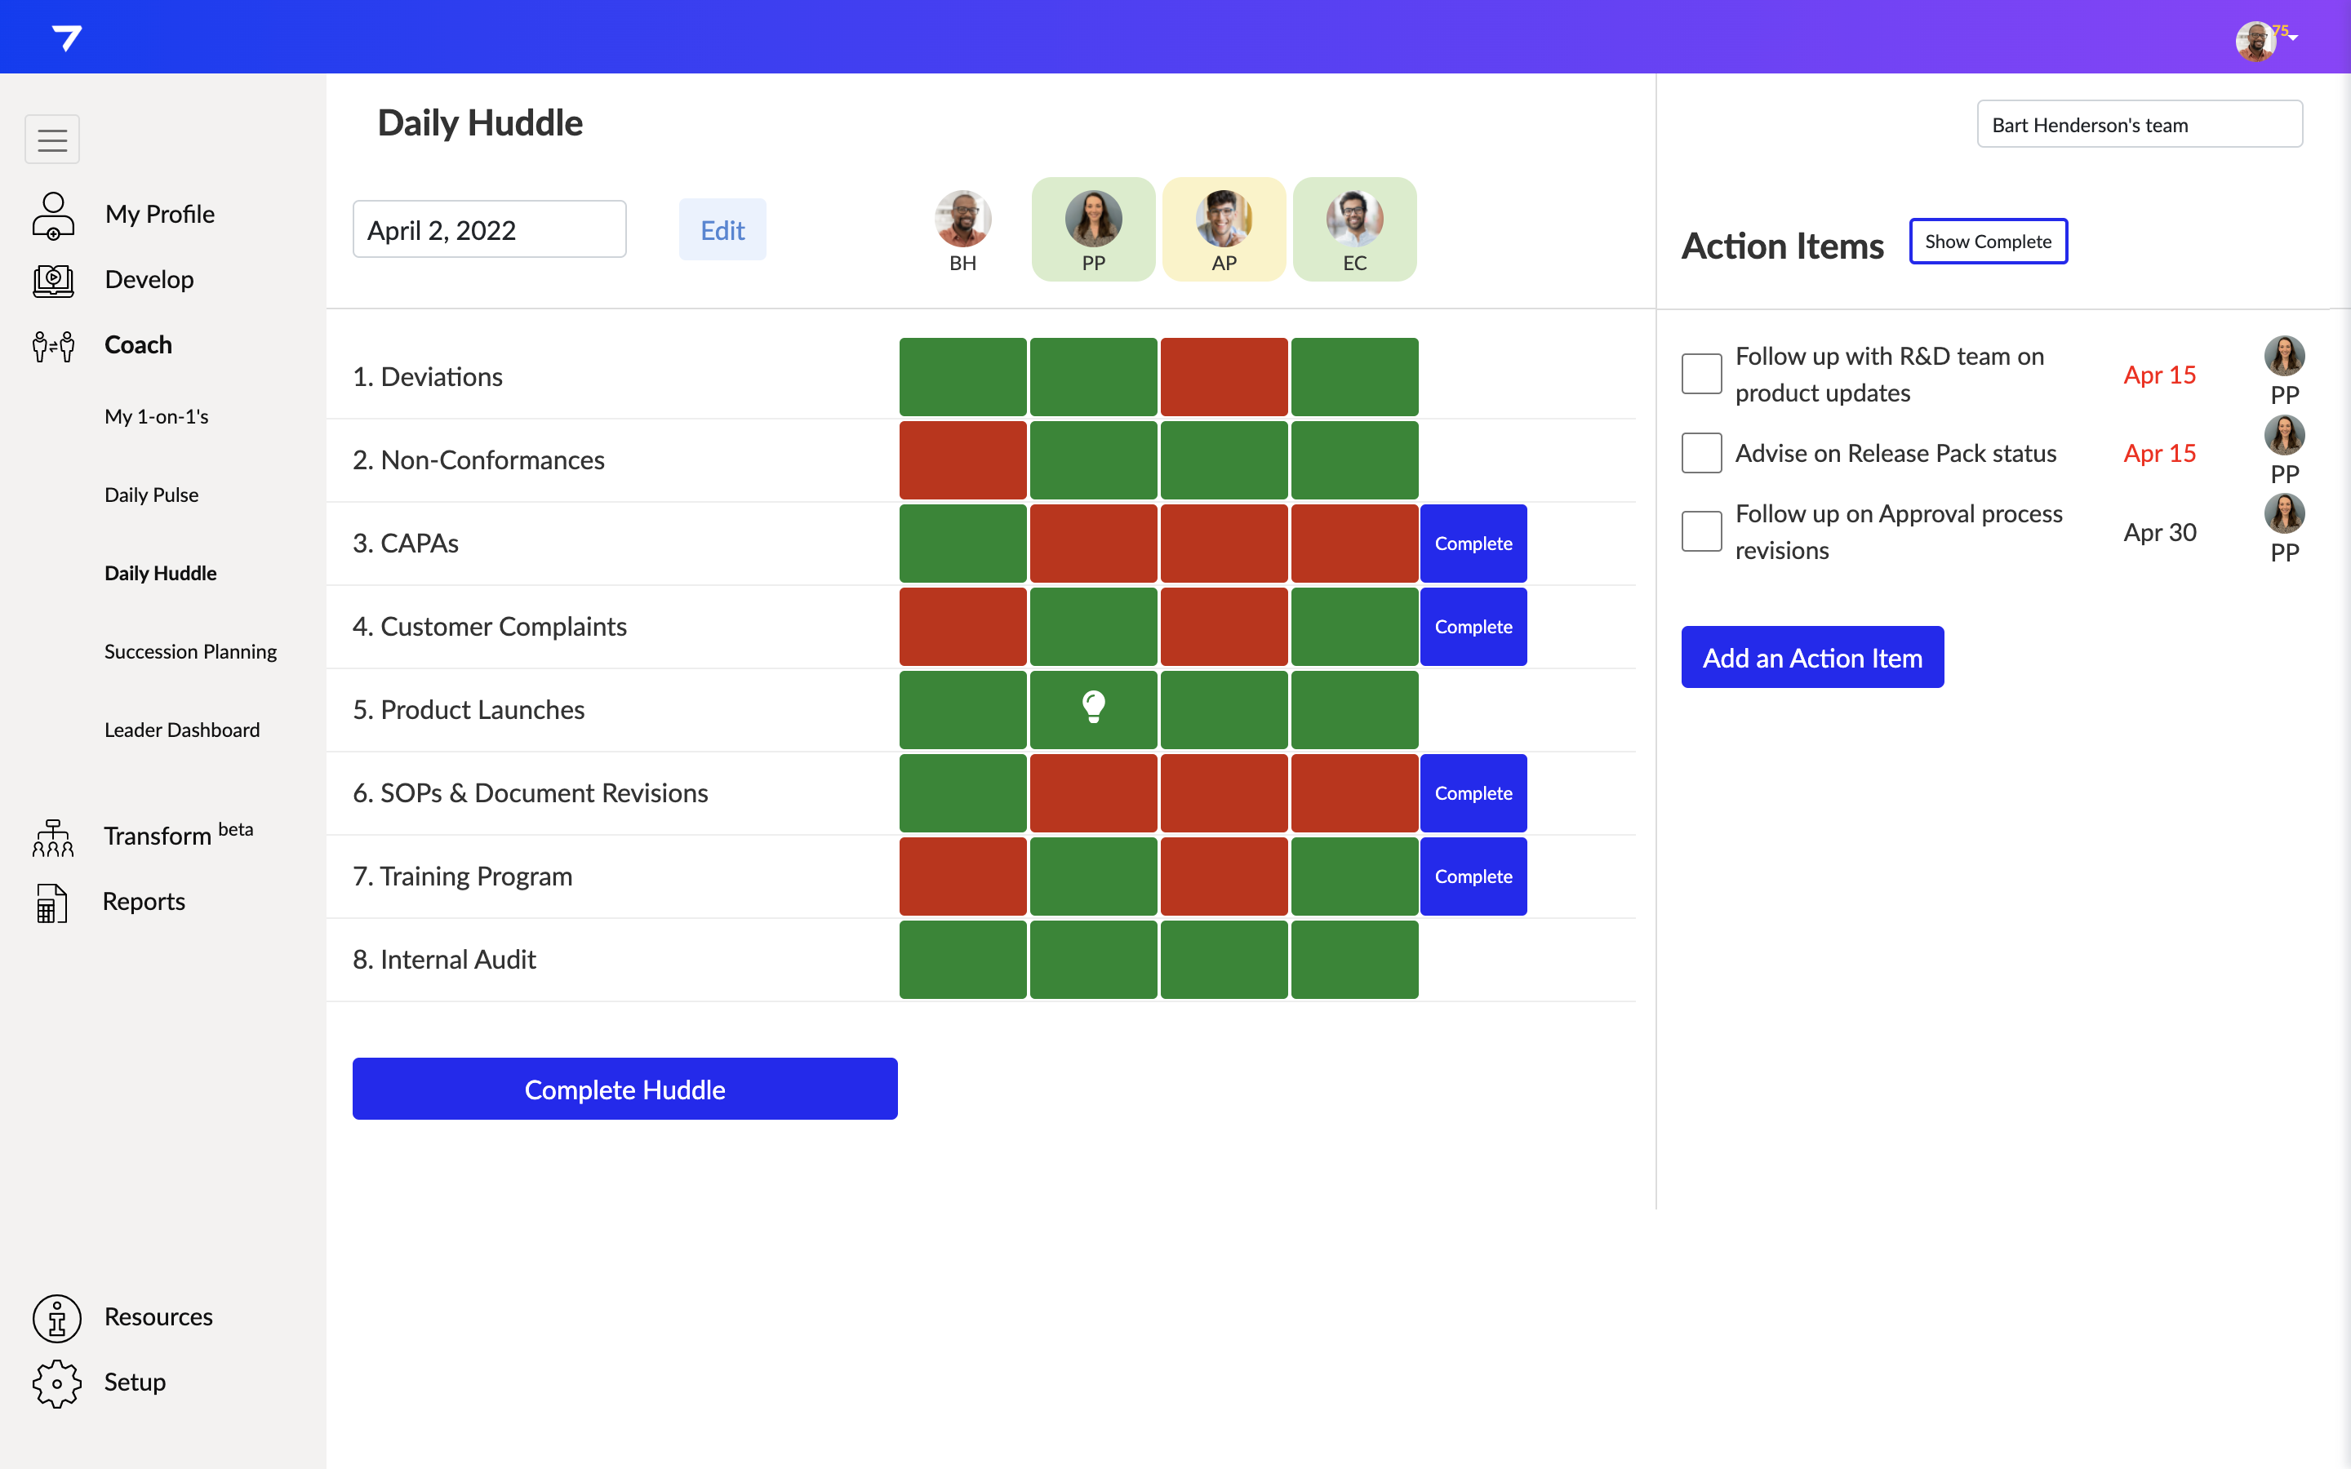2351x1469 pixels.
Task: Open the April 2, 2022 date picker
Action: tap(489, 230)
